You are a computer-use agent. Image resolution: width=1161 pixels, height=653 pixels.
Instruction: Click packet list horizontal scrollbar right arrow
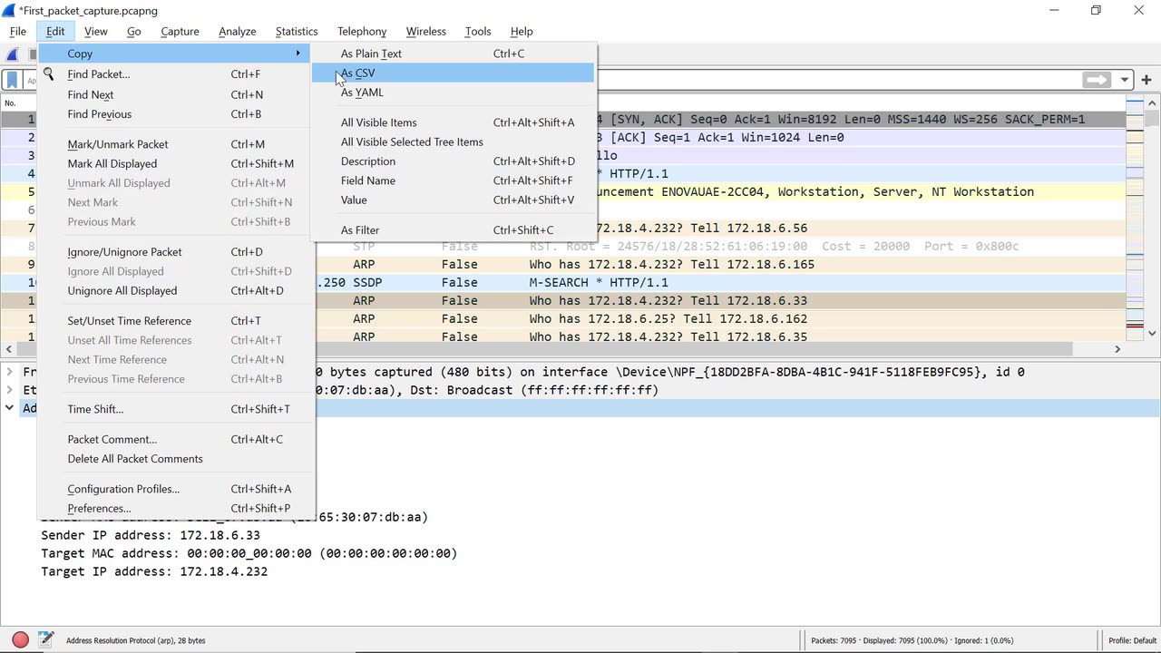pyautogui.click(x=1117, y=349)
